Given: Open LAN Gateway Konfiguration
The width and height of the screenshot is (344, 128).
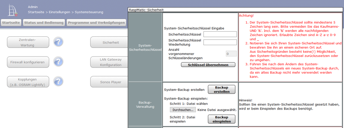Looking at the screenshot, I should 109,62.
